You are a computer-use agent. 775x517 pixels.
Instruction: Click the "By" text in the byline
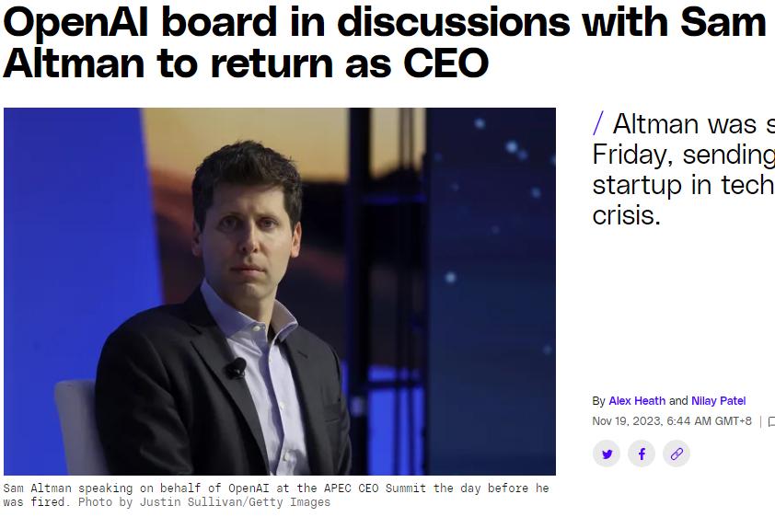599,401
